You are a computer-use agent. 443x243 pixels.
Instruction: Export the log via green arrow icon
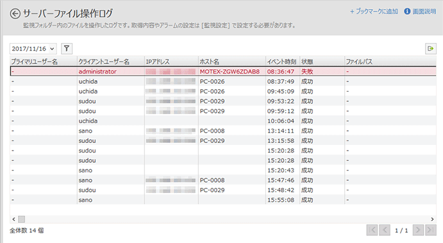point(431,49)
